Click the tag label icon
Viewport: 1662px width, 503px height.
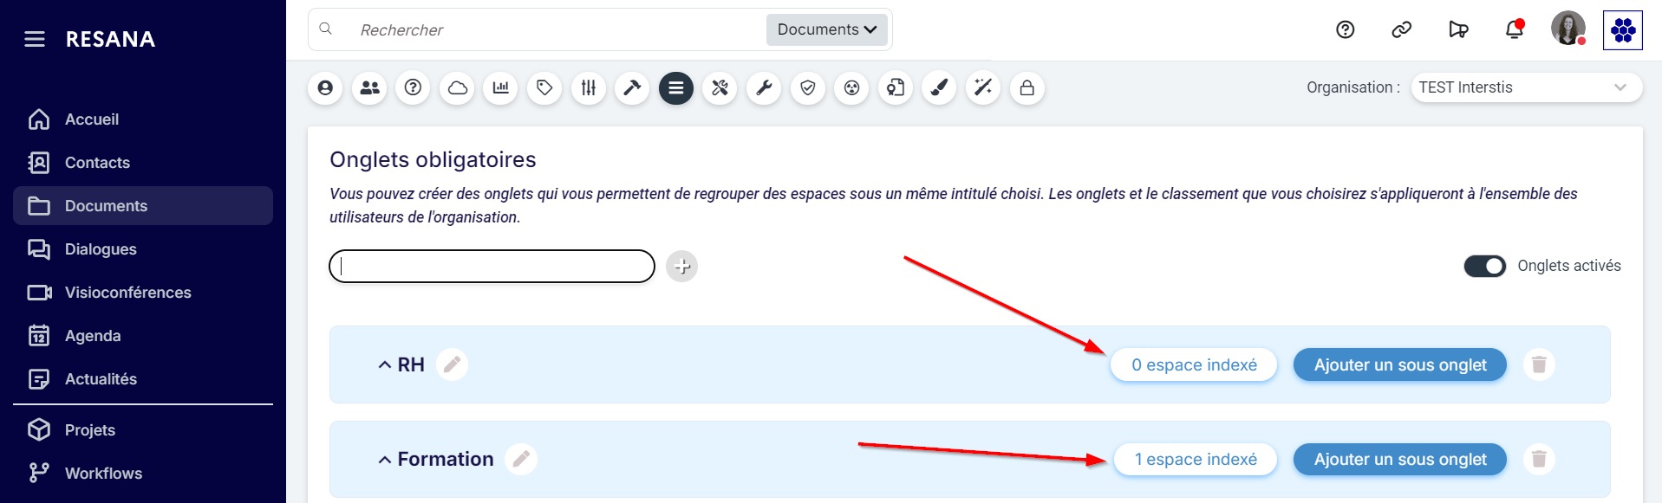544,87
